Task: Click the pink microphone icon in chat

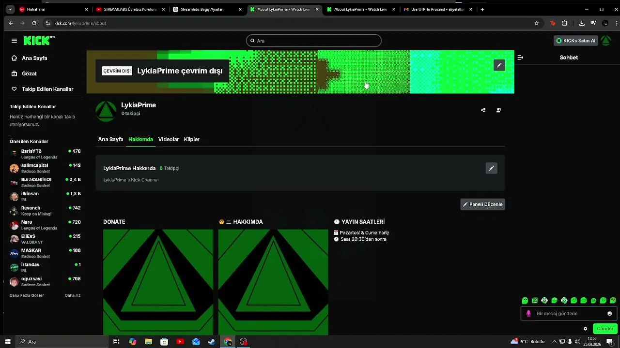Action: click(528, 314)
